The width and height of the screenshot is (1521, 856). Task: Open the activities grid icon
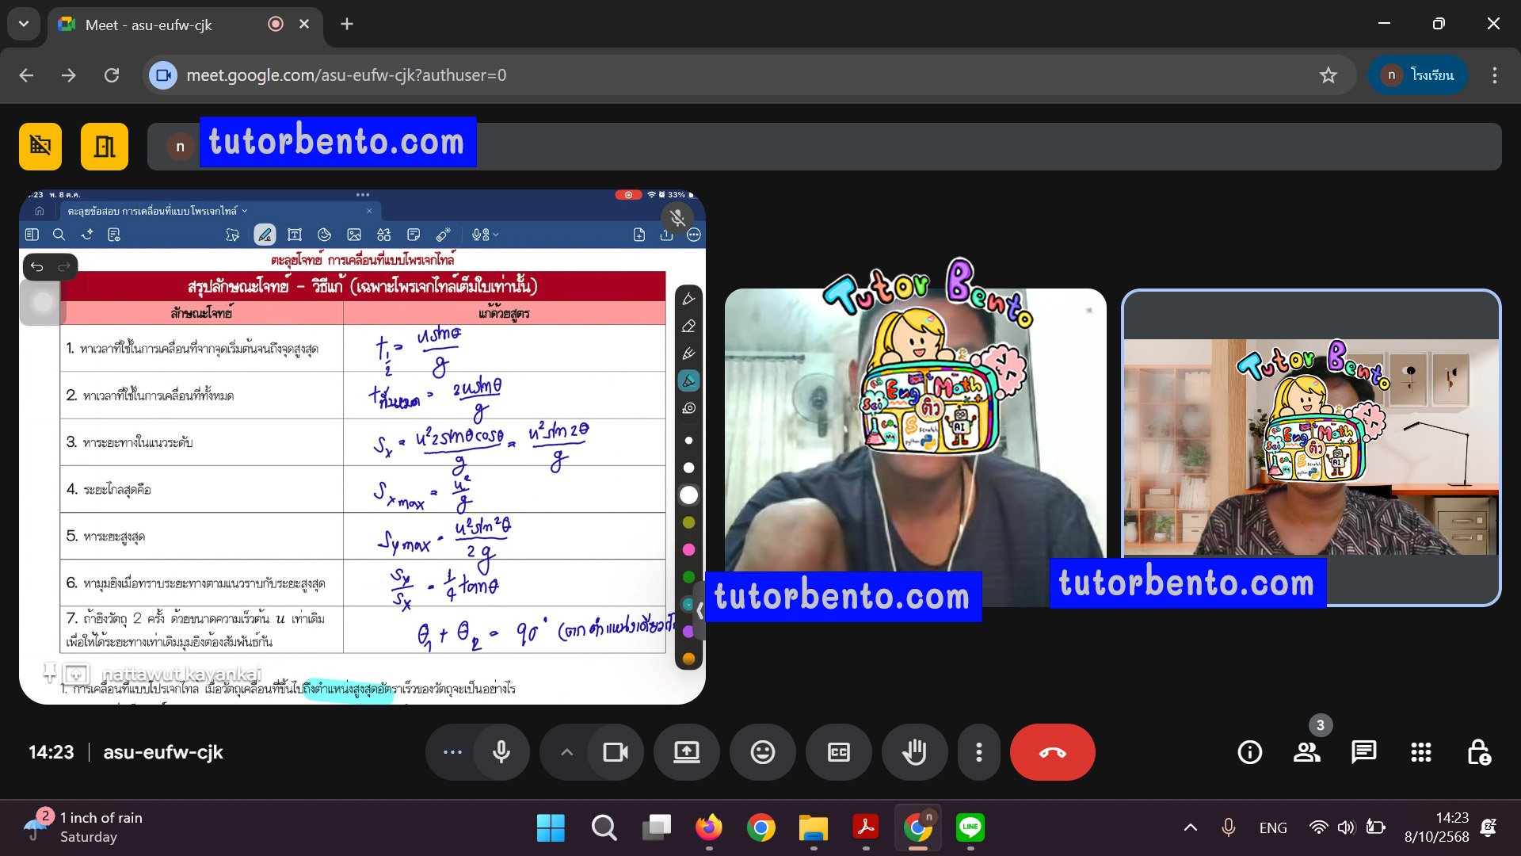click(1420, 752)
